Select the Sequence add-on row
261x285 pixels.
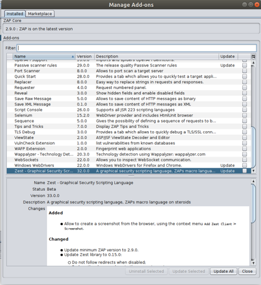click(x=129, y=121)
